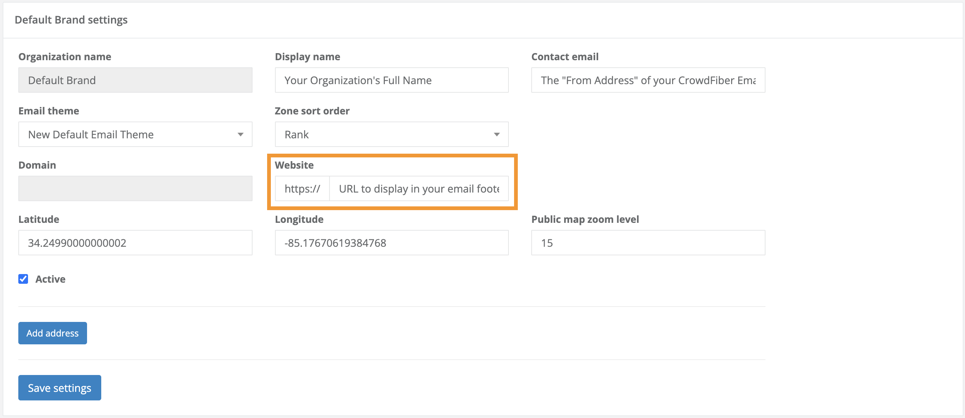
Task: Click the Zone sort order arrow icon
Action: pos(497,134)
